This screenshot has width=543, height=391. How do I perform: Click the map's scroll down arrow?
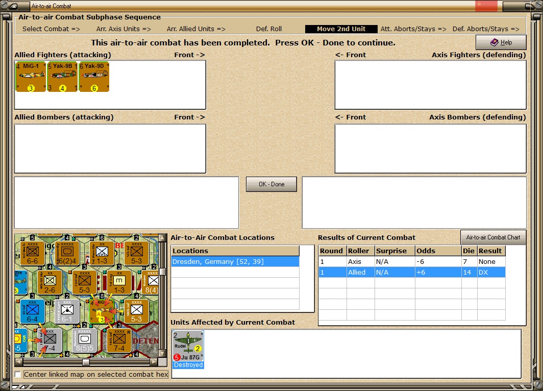(x=162, y=354)
